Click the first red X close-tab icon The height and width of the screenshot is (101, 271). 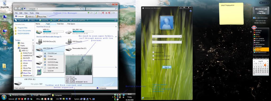click(103, 13)
